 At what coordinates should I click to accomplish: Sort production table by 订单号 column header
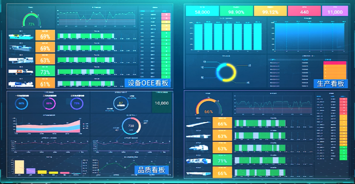tap(273, 60)
